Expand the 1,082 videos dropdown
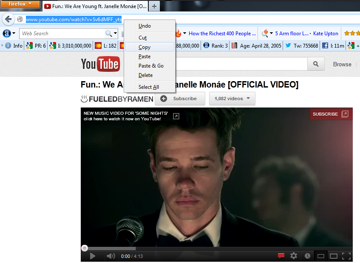Viewport: 360px width, 263px height. point(232,98)
